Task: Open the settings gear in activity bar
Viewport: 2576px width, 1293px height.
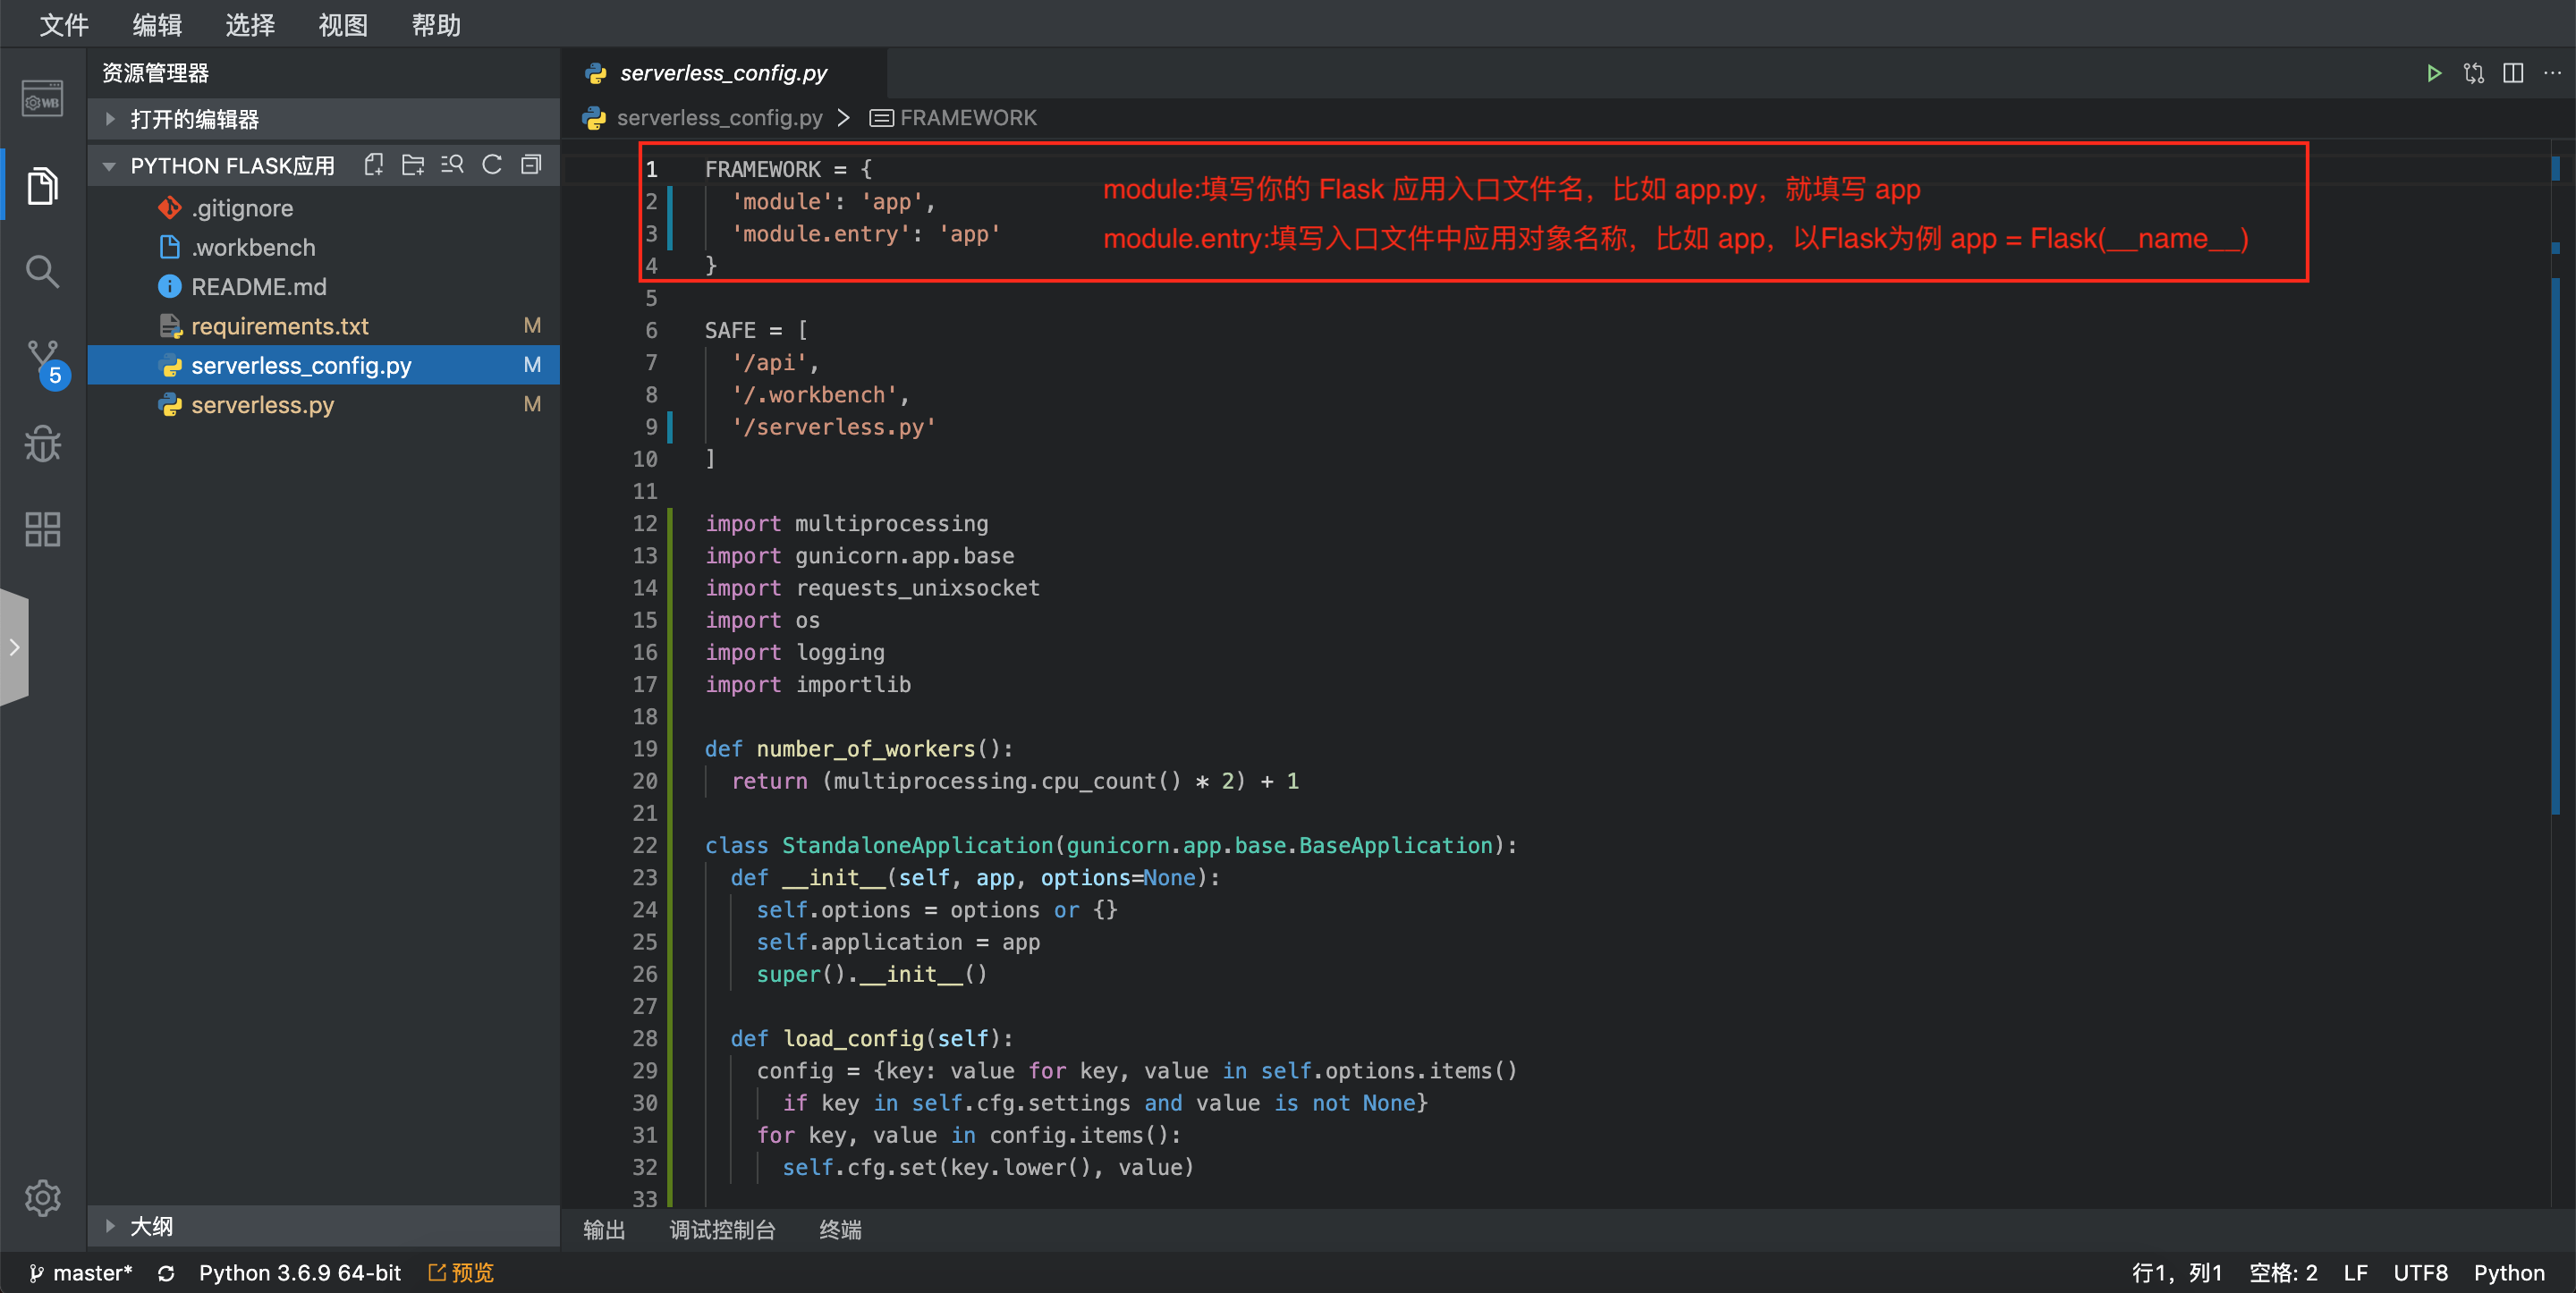Action: coord(42,1197)
